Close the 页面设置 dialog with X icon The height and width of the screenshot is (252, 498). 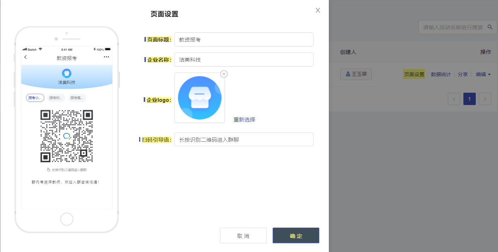[318, 10]
